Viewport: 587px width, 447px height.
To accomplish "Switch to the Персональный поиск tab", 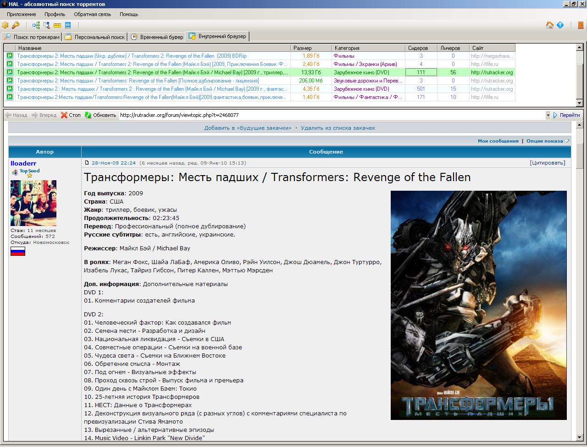I will click(x=95, y=37).
